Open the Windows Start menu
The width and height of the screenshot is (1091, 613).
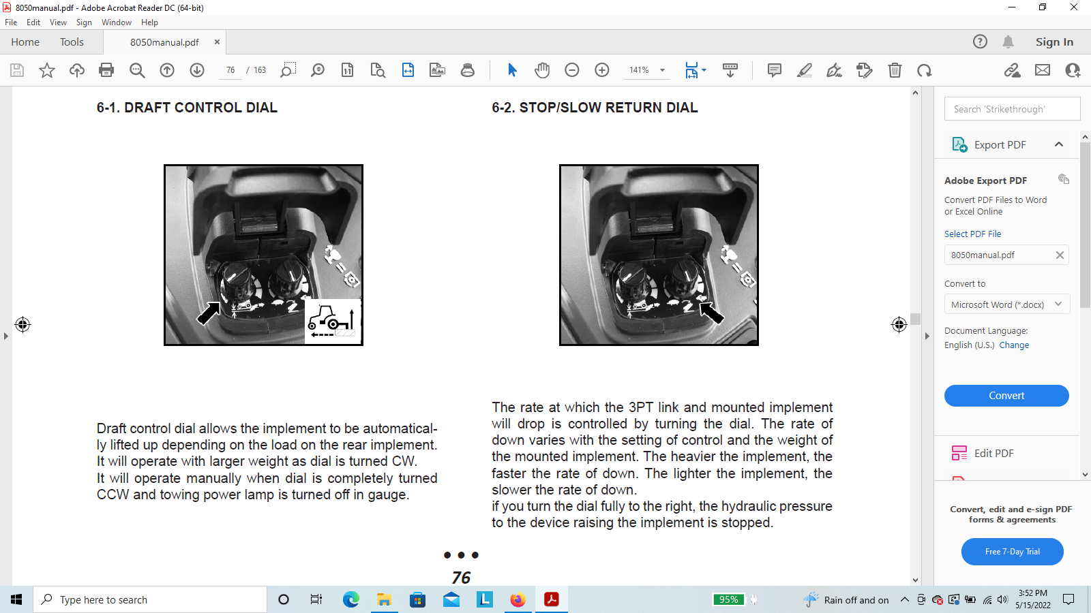point(16,599)
